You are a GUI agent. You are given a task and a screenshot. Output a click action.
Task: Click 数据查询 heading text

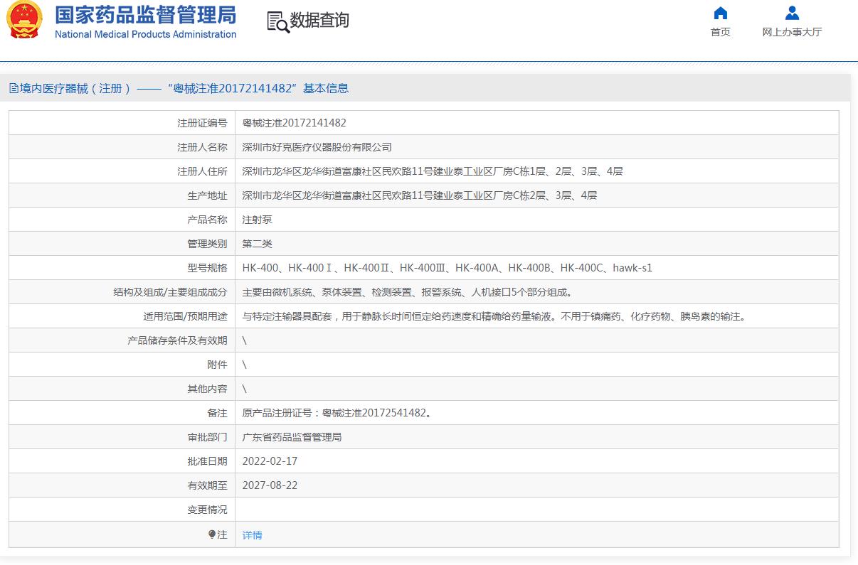point(319,21)
